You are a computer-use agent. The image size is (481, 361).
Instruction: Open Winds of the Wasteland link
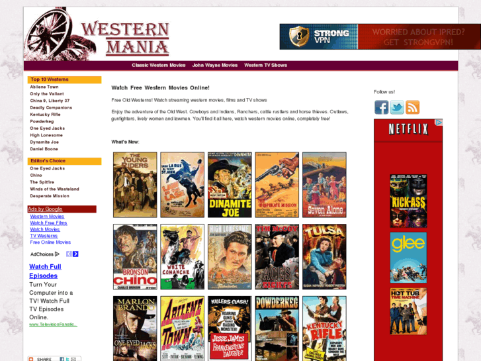(54, 189)
